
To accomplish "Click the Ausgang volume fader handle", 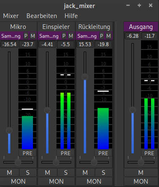I will [133, 110].
